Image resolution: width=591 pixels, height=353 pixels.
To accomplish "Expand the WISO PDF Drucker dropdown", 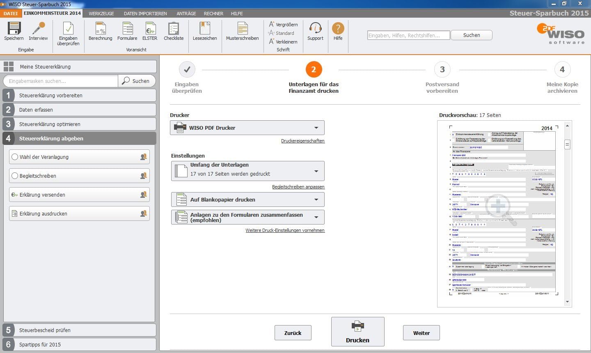I will pos(316,128).
